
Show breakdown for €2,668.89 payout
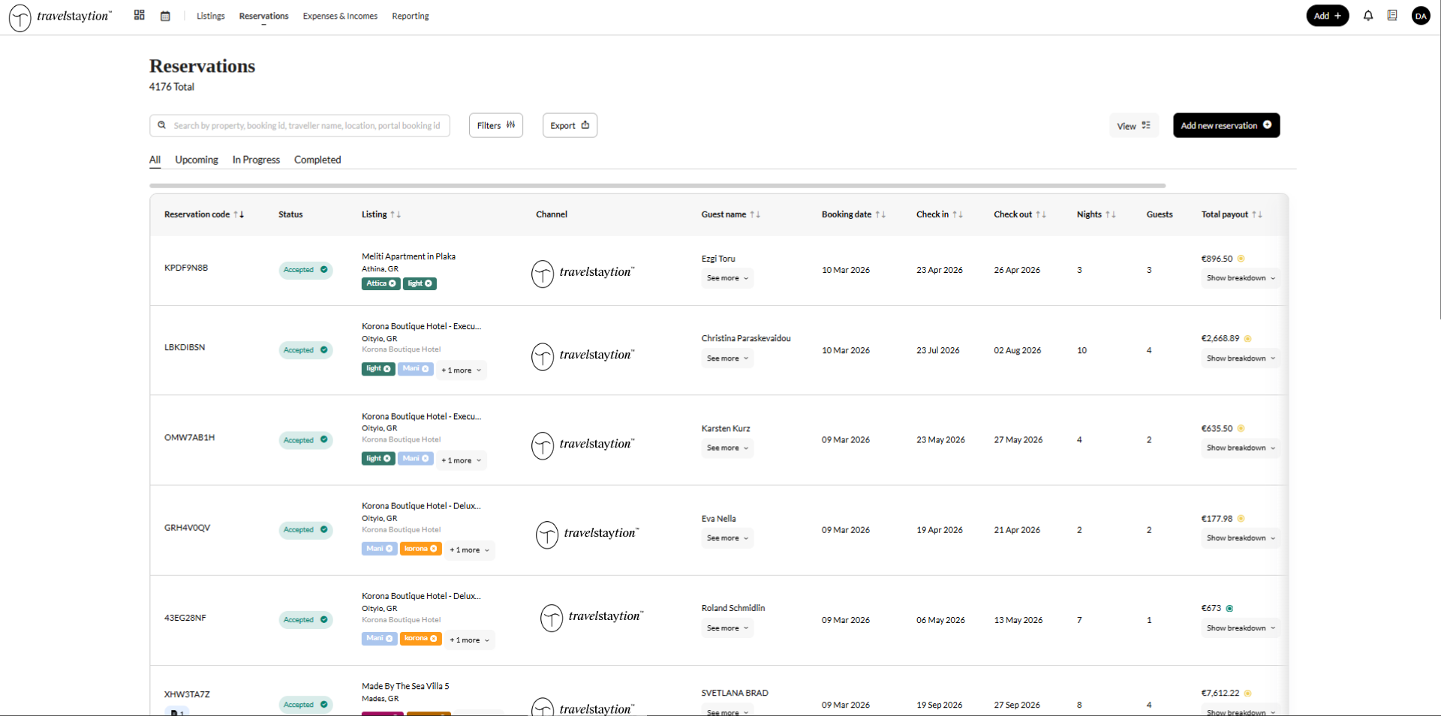[1240, 358]
